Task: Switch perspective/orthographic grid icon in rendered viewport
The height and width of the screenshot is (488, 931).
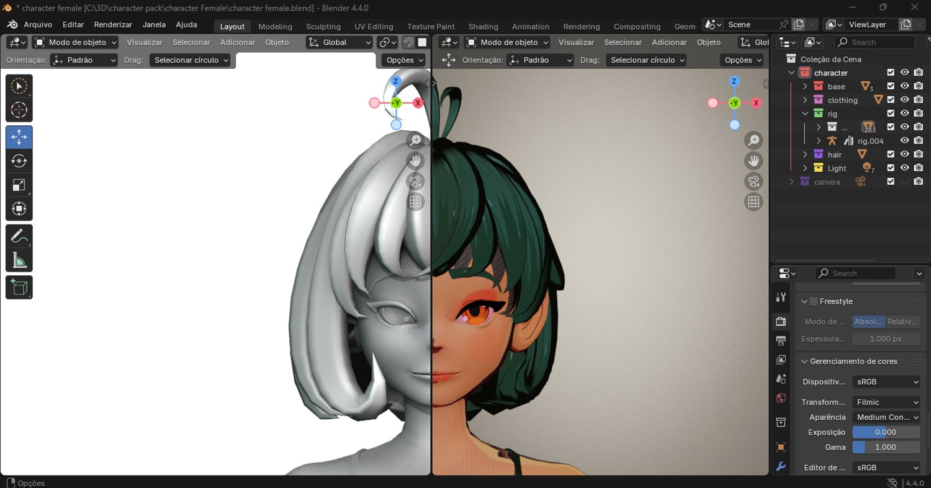Action: click(x=753, y=202)
